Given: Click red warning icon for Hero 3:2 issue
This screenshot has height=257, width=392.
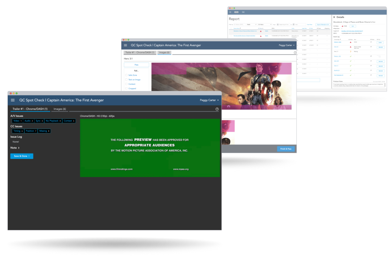Looking at the screenshot, I should point(350,47).
